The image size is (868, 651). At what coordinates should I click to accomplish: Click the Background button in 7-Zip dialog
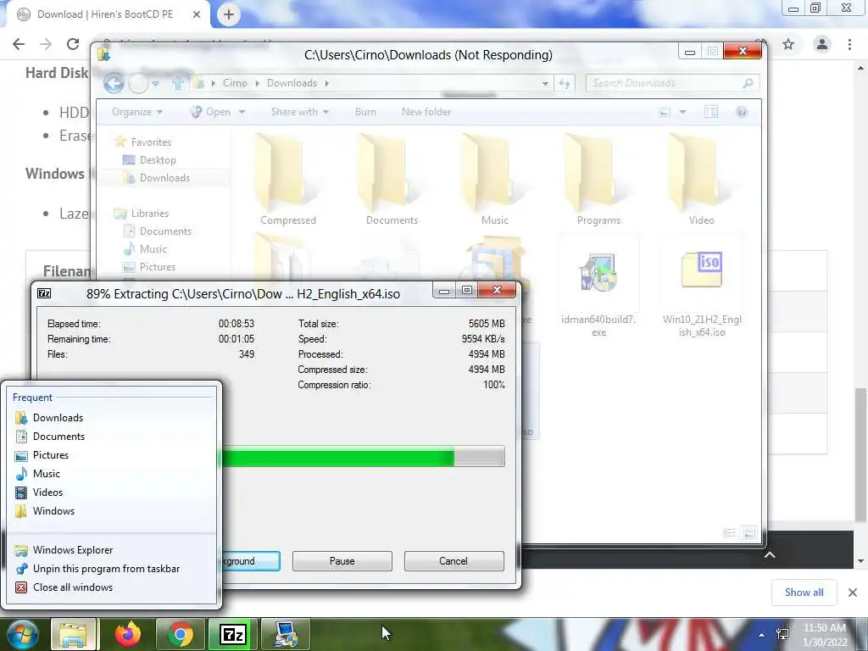(x=251, y=561)
